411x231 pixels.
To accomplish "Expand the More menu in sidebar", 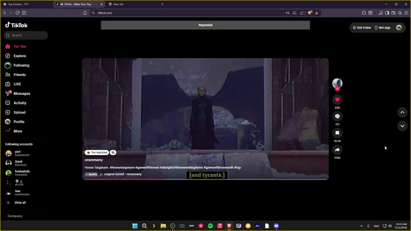I will coord(18,131).
